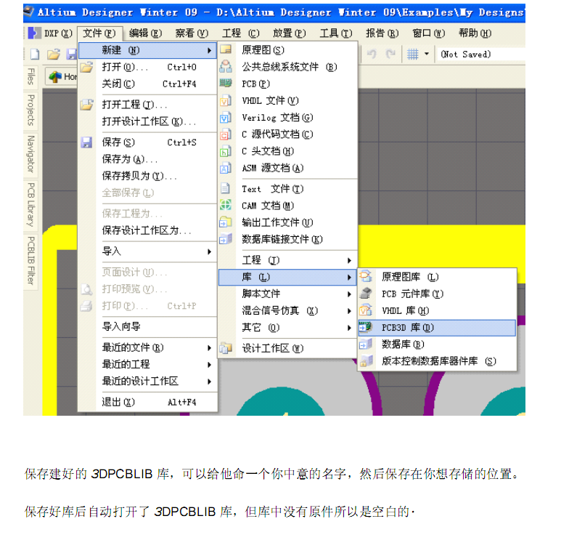Click the 输出工作文件 (U) icon
The height and width of the screenshot is (548, 569).
pos(226,222)
